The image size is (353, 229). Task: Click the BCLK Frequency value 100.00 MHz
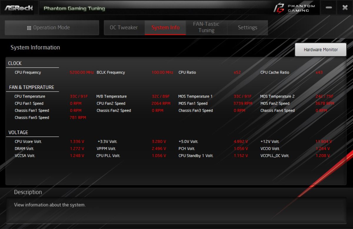[x=162, y=72]
